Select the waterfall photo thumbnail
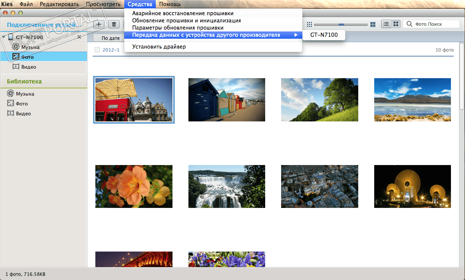Viewport: 465px width, 280px height. (x=227, y=186)
